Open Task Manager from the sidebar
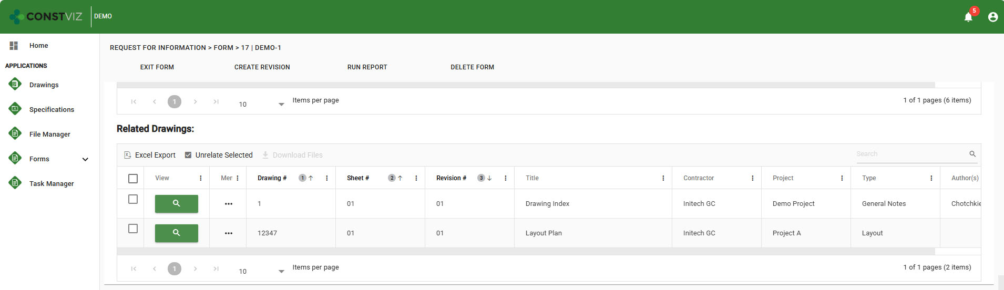1004x290 pixels. coord(51,183)
